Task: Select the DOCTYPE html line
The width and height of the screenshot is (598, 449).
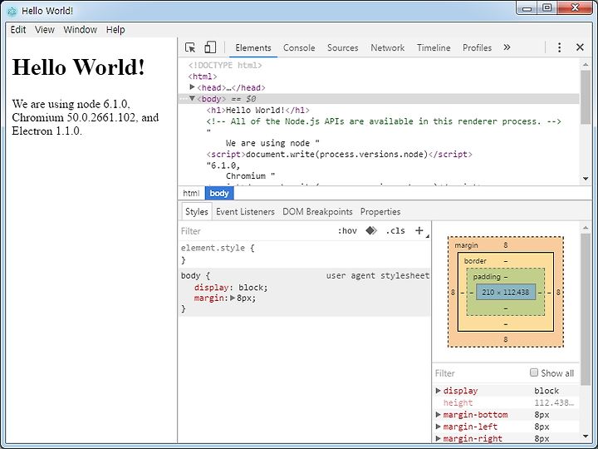Action: 225,66
